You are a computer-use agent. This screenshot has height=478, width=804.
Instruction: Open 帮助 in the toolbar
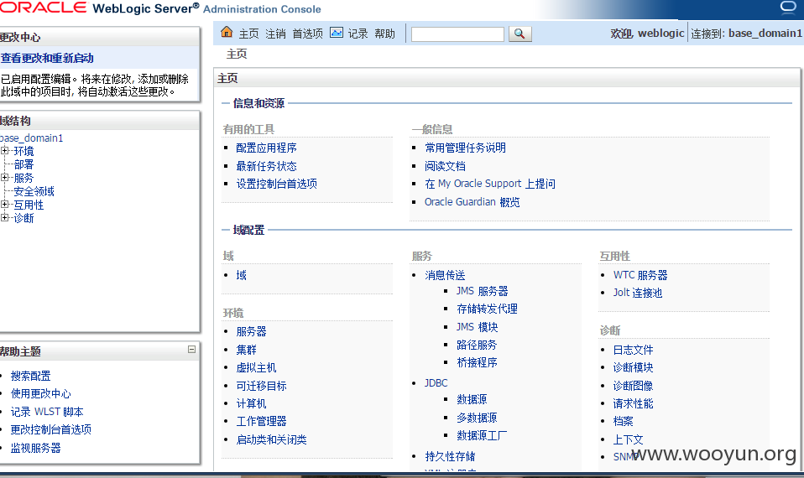click(x=384, y=34)
